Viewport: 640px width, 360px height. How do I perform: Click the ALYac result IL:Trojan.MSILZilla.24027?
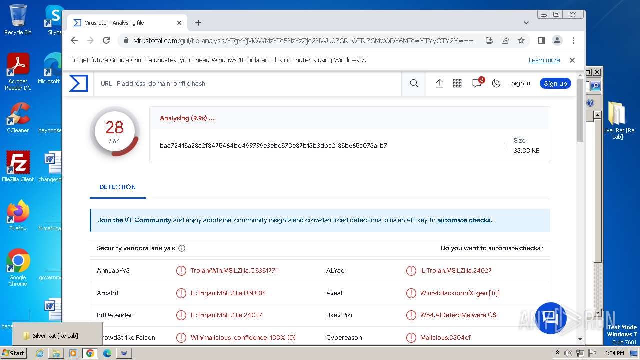coord(456,270)
